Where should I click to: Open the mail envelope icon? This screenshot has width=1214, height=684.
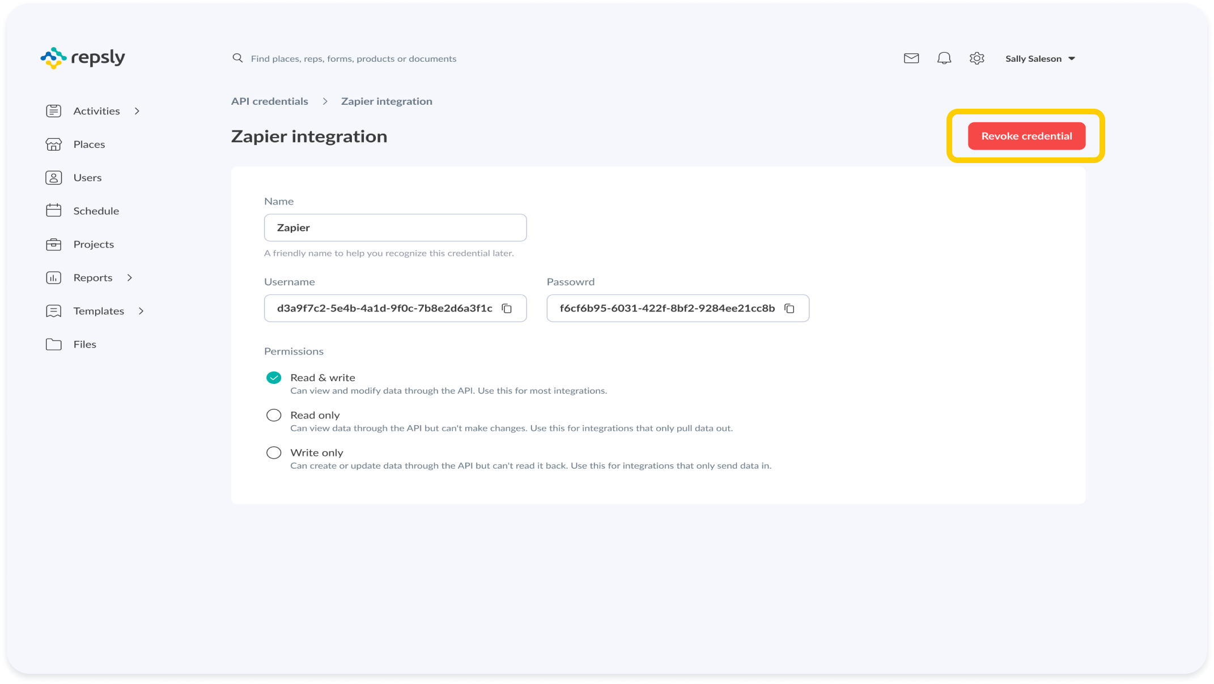pos(911,58)
